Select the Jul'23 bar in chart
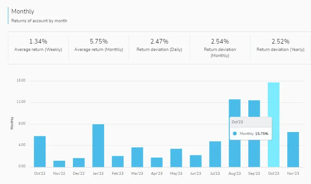This screenshot has width=311, height=184. pos(215,154)
